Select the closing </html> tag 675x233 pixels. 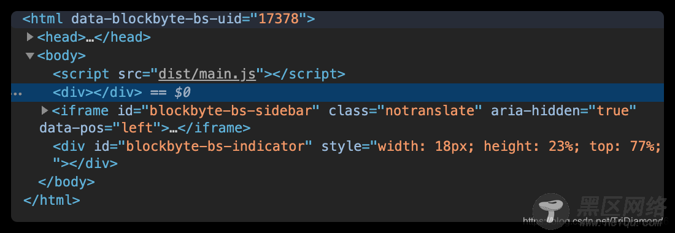click(52, 201)
